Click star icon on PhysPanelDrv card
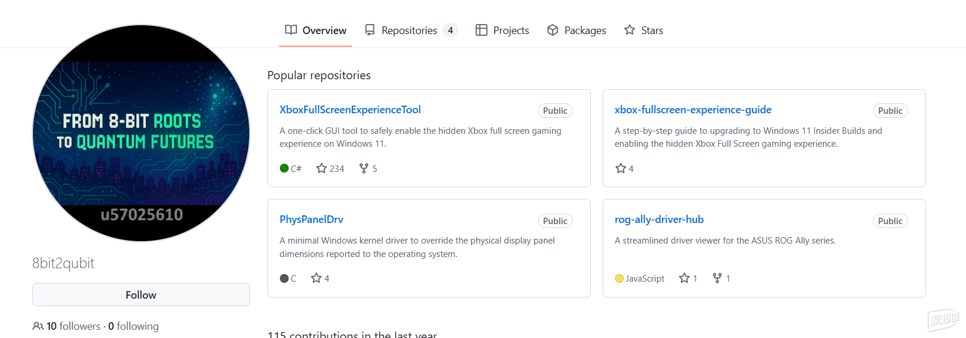 pyautogui.click(x=316, y=278)
